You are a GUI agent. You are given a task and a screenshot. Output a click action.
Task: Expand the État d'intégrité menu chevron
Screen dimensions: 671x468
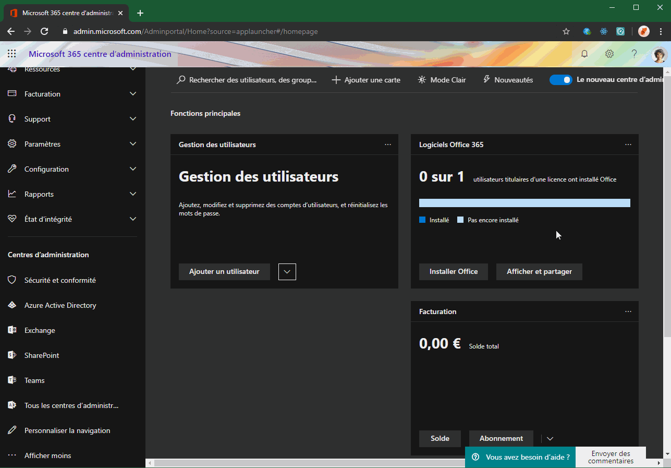tap(133, 219)
